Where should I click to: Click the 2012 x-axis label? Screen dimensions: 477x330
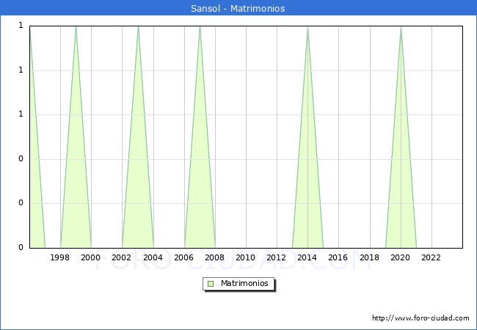277,257
